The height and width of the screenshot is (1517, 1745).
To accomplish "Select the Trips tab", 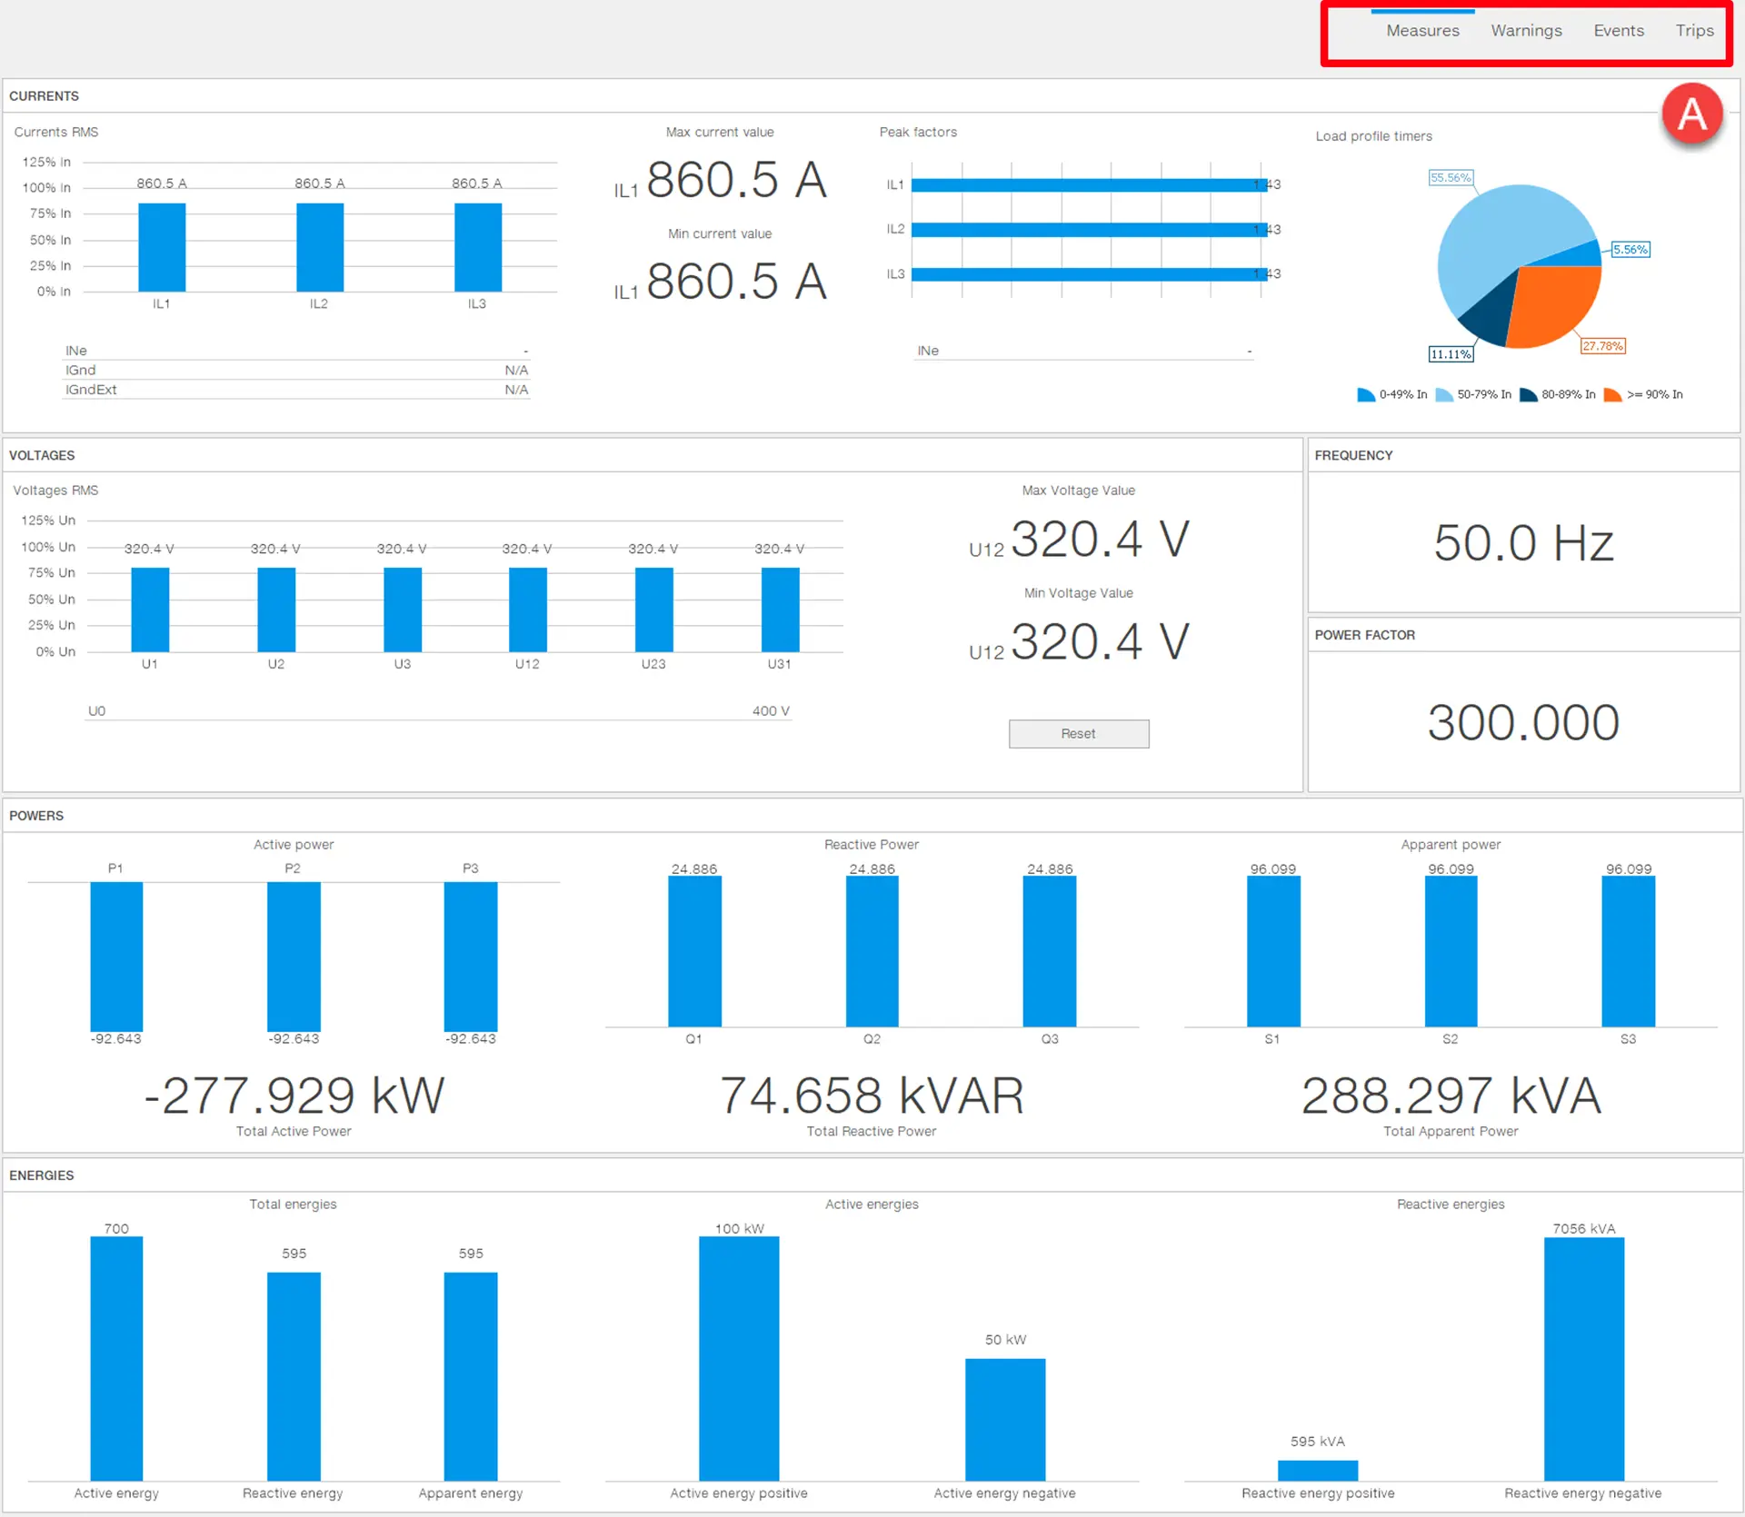I will click(x=1694, y=31).
